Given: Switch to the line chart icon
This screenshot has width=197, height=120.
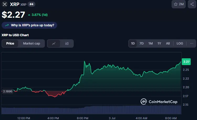Looking at the screenshot, I should click(54, 43).
